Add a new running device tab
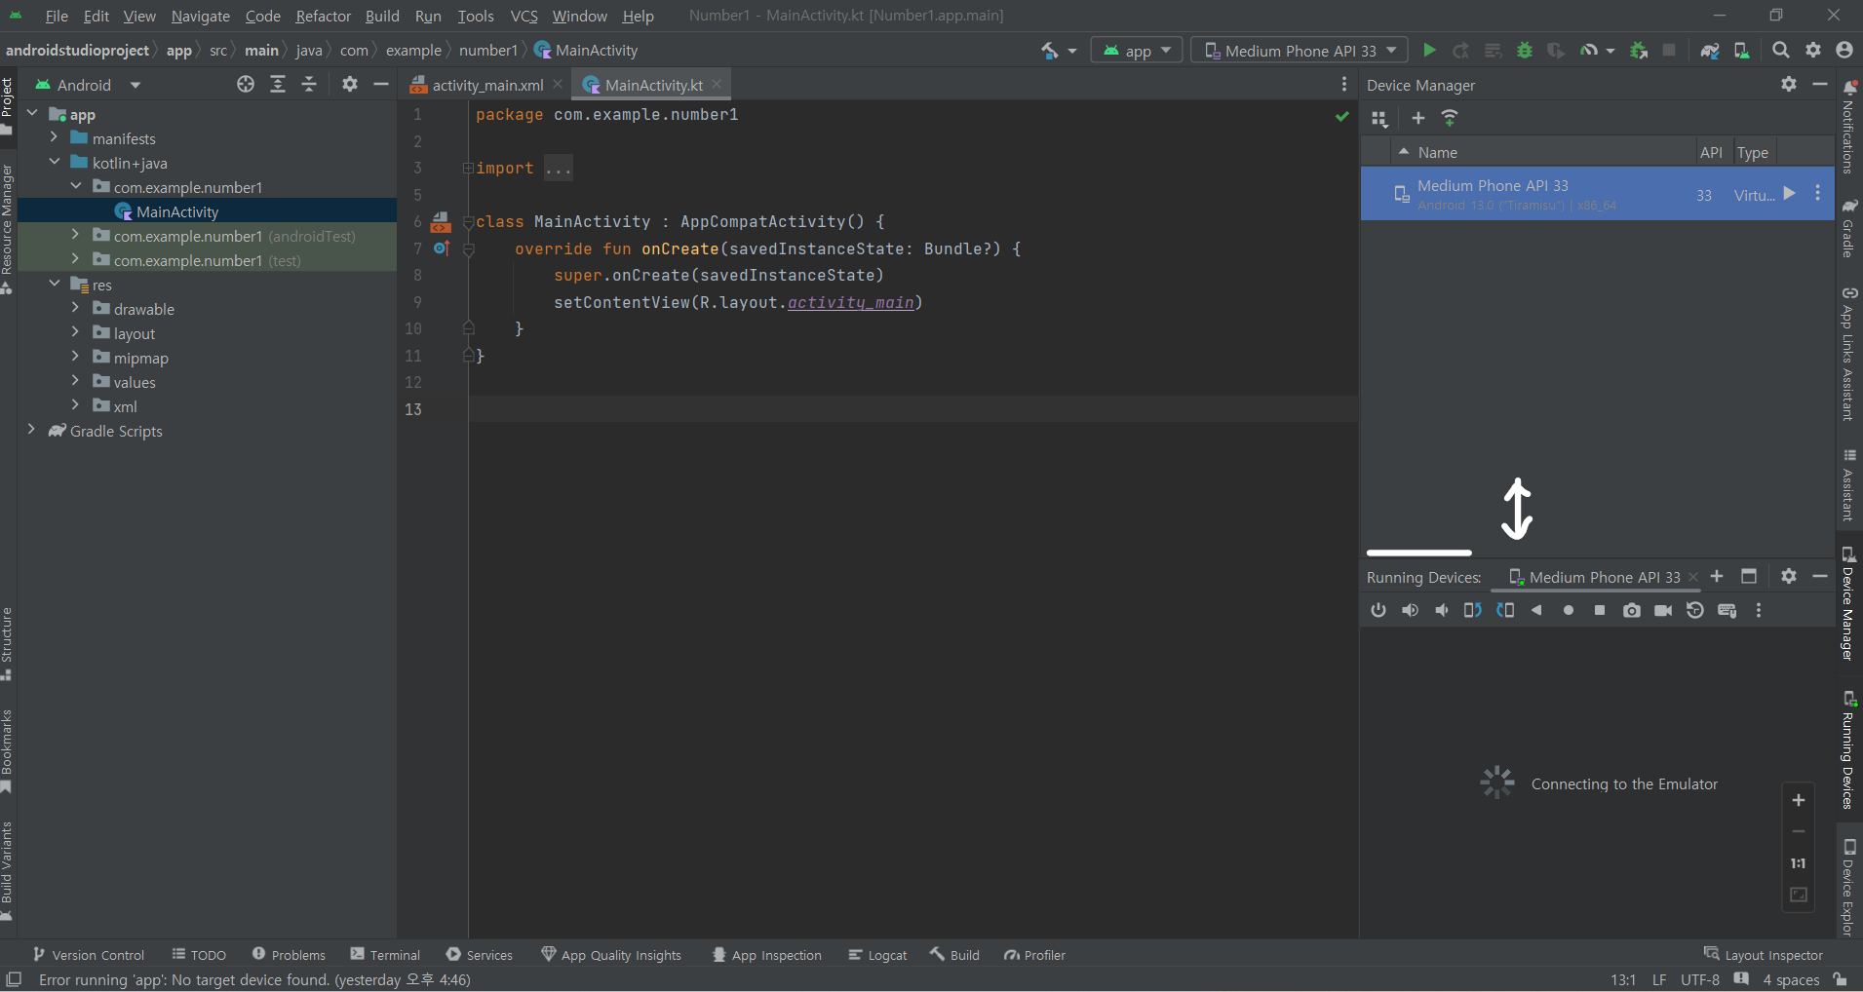 pyautogui.click(x=1717, y=576)
